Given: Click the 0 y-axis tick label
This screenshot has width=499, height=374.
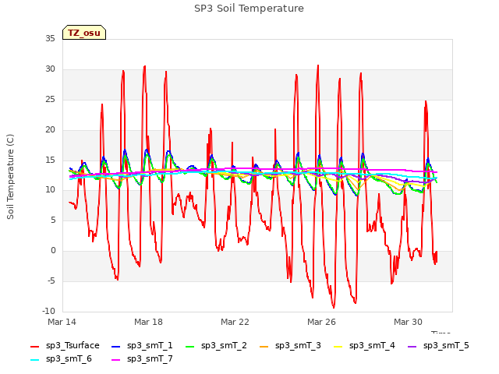Looking at the screenshot, I should tap(53, 250).
